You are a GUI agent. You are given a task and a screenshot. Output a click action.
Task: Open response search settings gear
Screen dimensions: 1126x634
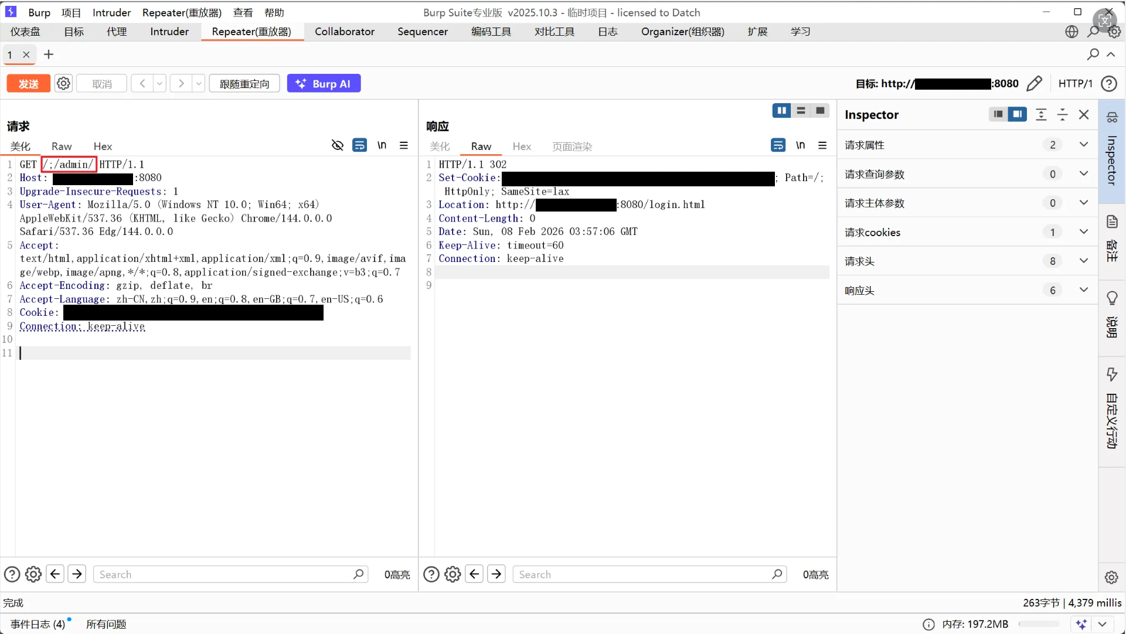tap(453, 574)
